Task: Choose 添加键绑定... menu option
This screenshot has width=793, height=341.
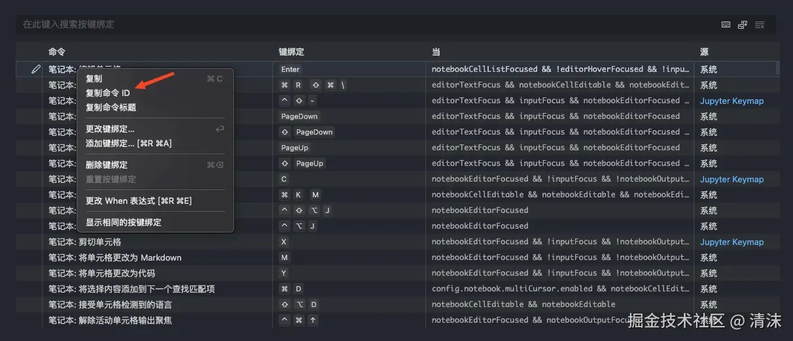Action: pyautogui.click(x=128, y=143)
